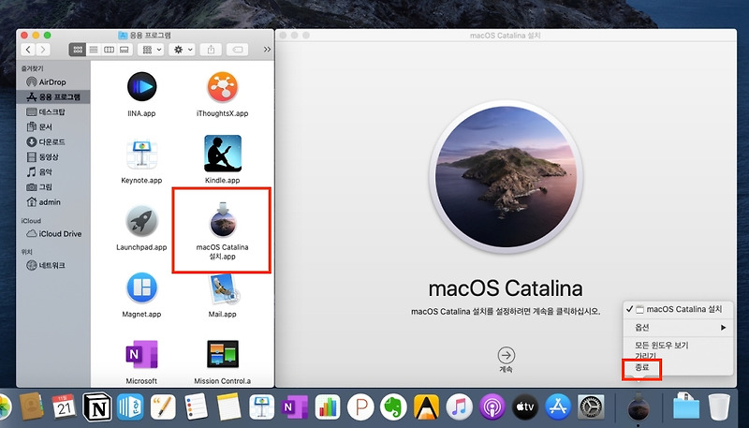Choose 모든 윈도우 보기 in the Dock menu
The image size is (749, 428).
tap(661, 345)
